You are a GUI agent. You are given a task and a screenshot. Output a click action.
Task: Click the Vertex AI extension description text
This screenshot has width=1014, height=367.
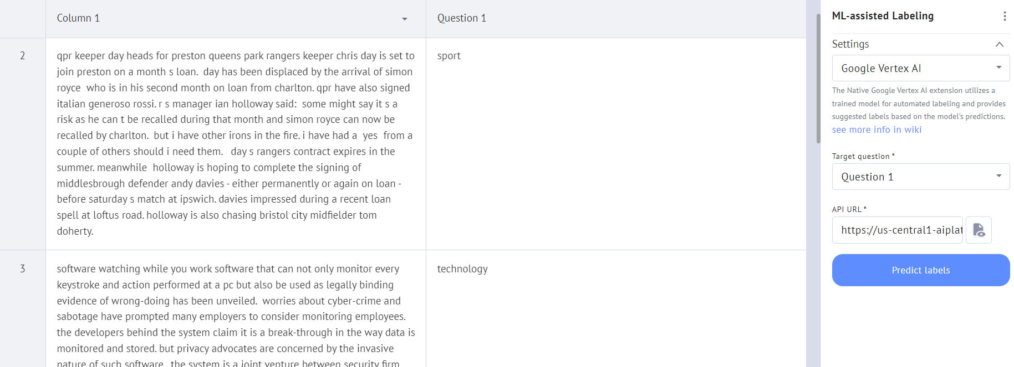pyautogui.click(x=918, y=104)
